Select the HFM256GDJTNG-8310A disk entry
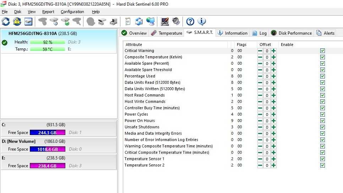The image size is (343, 193). [59, 41]
